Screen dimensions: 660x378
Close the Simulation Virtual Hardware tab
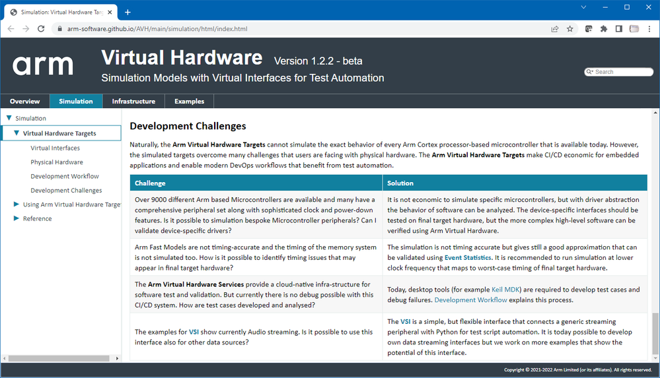110,12
